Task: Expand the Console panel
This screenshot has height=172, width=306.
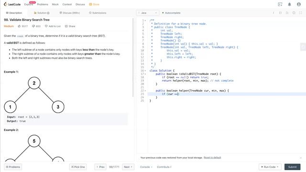Action: [x=146, y=167]
